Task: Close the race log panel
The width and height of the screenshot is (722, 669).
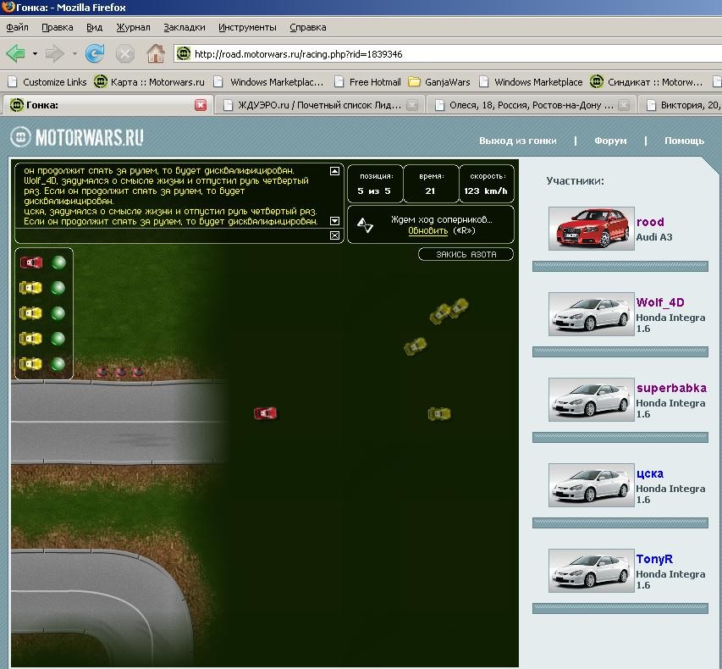Action: pyautogui.click(x=334, y=235)
